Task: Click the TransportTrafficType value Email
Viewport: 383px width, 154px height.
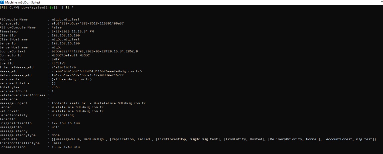Action: (x=57, y=143)
